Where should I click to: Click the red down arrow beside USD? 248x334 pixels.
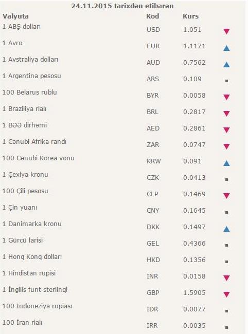(x=226, y=31)
